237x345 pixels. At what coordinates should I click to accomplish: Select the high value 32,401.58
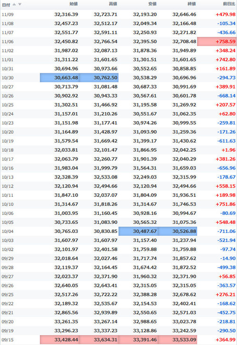(105, 249)
